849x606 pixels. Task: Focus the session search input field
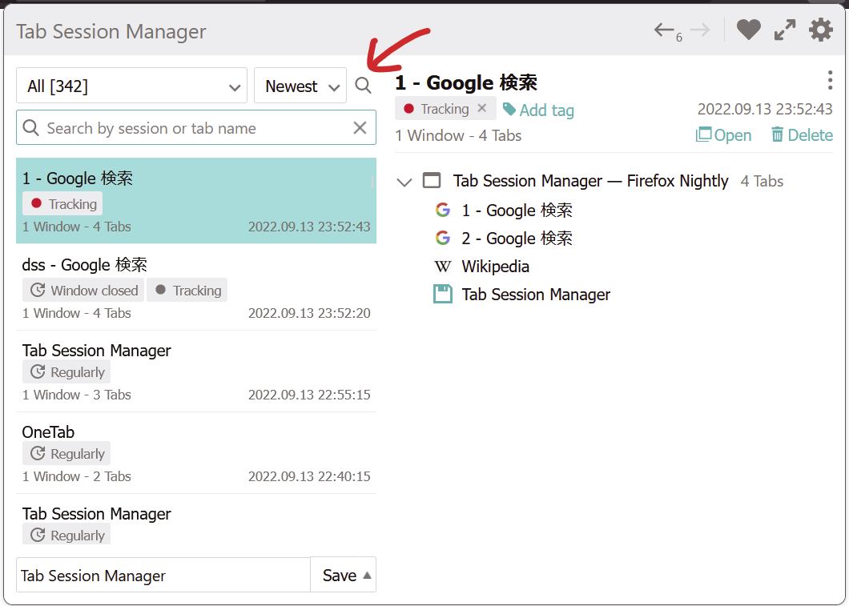[196, 128]
